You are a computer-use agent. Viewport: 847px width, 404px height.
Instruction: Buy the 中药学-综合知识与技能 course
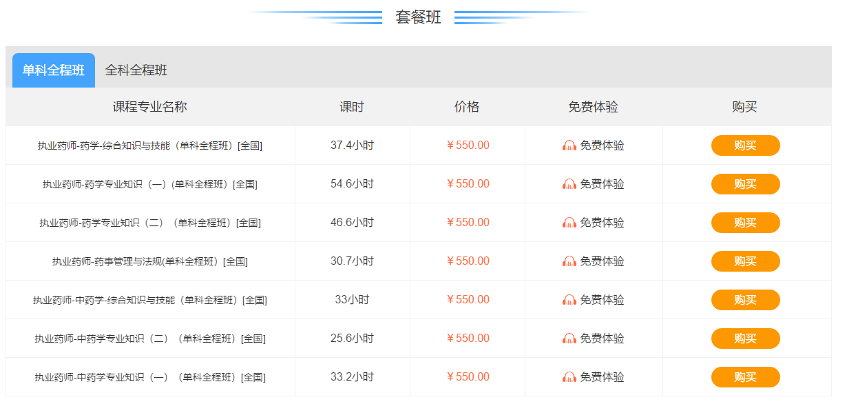click(745, 300)
